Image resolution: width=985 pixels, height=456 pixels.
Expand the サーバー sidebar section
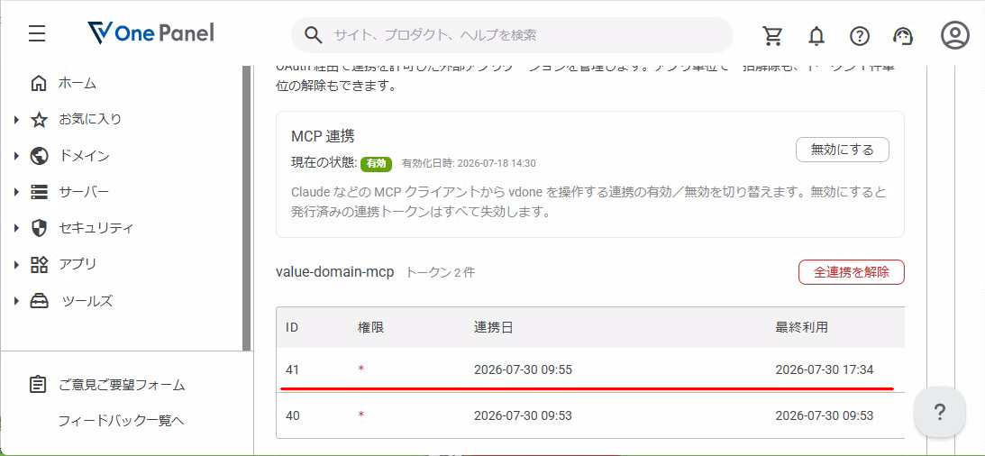coord(16,192)
